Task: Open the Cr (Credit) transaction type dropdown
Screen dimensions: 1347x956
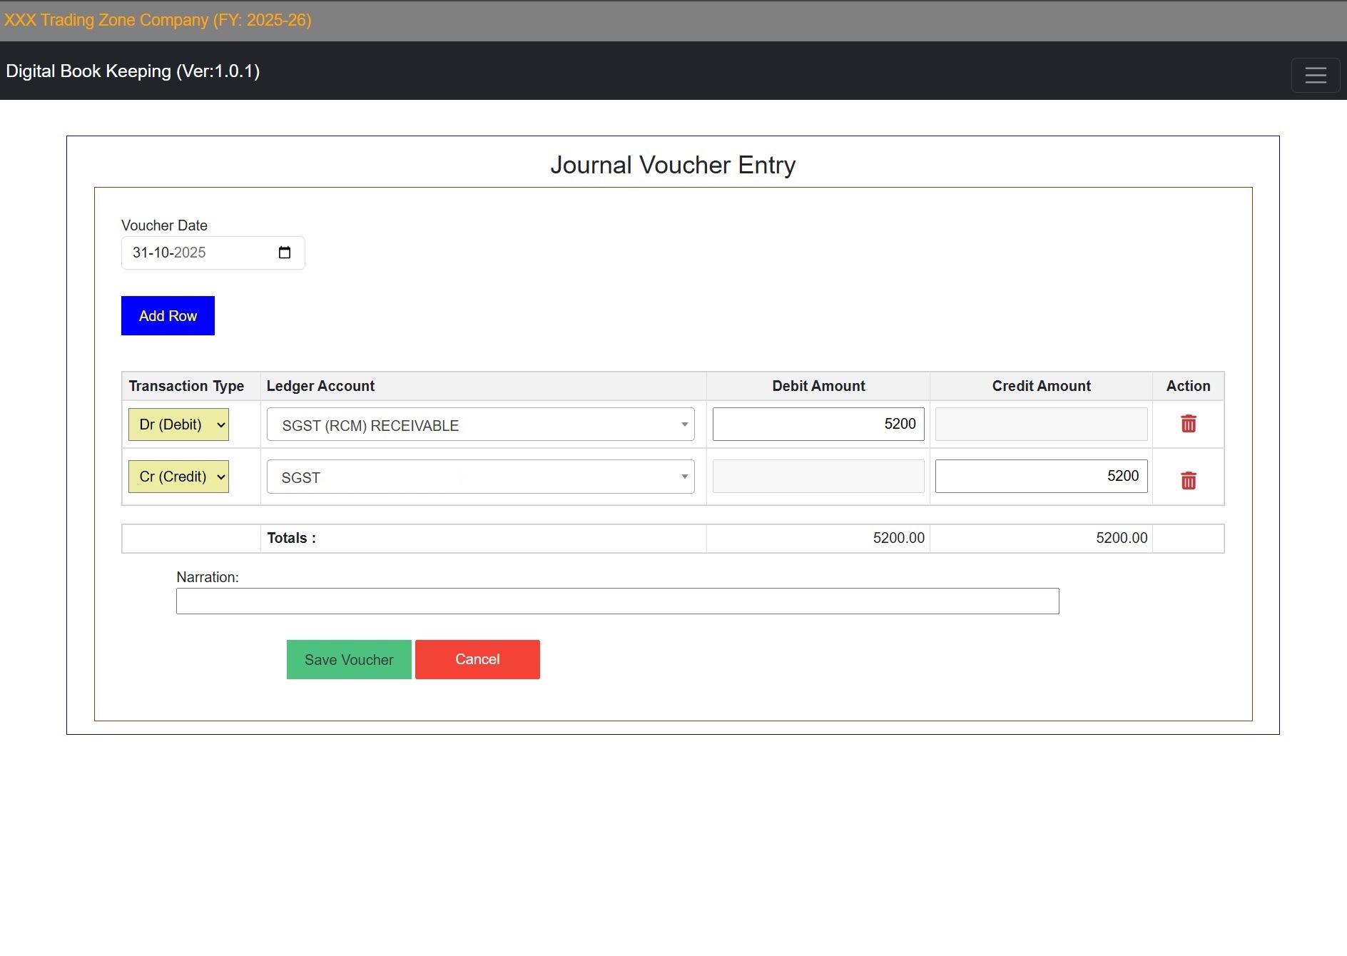Action: pos(178,477)
